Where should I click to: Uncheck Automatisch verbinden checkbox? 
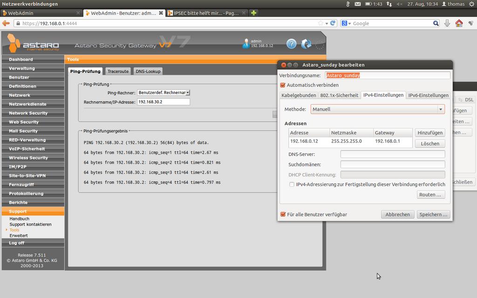[283, 85]
